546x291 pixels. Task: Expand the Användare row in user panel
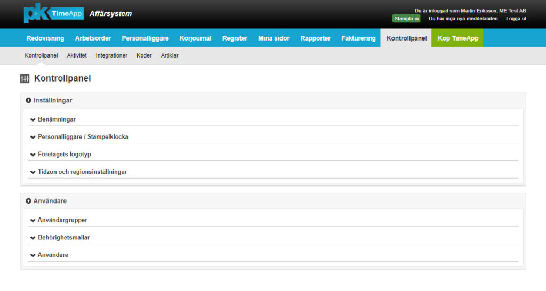point(53,255)
